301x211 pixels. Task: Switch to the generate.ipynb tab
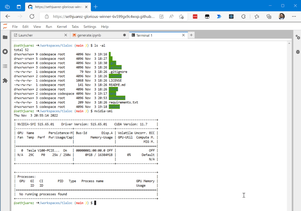pos(90,35)
